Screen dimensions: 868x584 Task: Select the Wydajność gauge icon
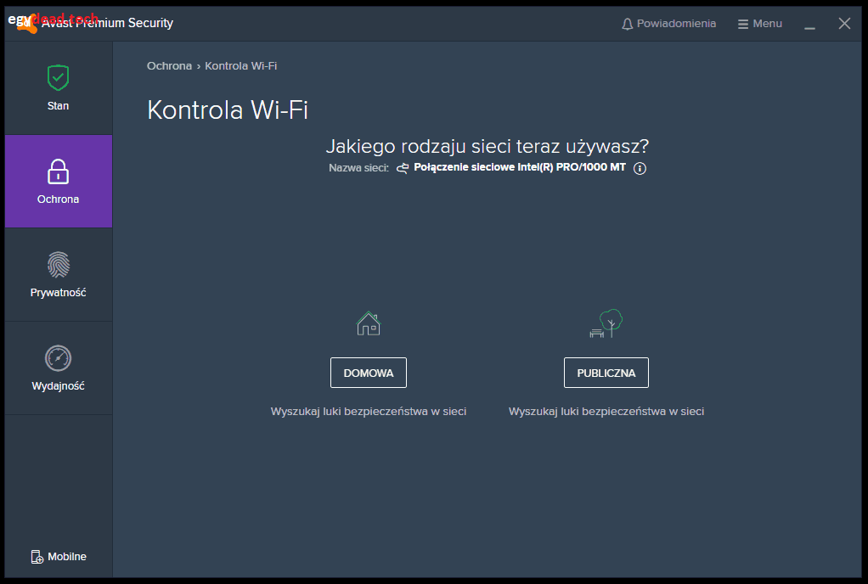coord(58,358)
